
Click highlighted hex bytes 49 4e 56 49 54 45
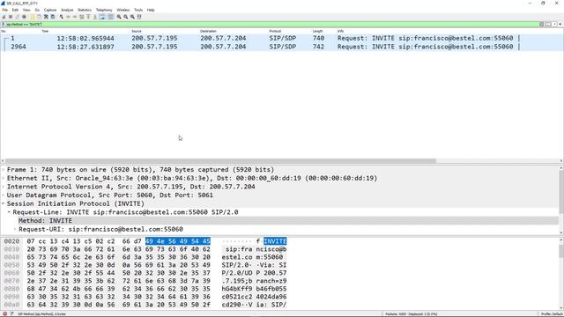[178, 241]
